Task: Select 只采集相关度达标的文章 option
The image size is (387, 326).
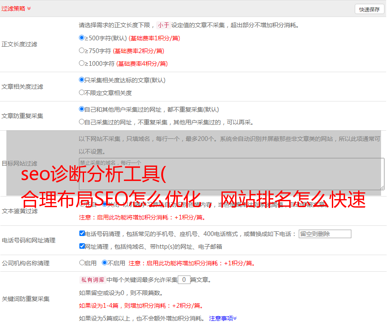Action: (82, 80)
